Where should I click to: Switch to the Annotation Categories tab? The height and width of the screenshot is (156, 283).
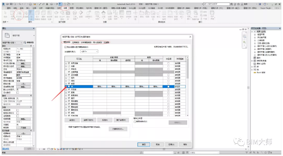pyautogui.click(x=76, y=43)
